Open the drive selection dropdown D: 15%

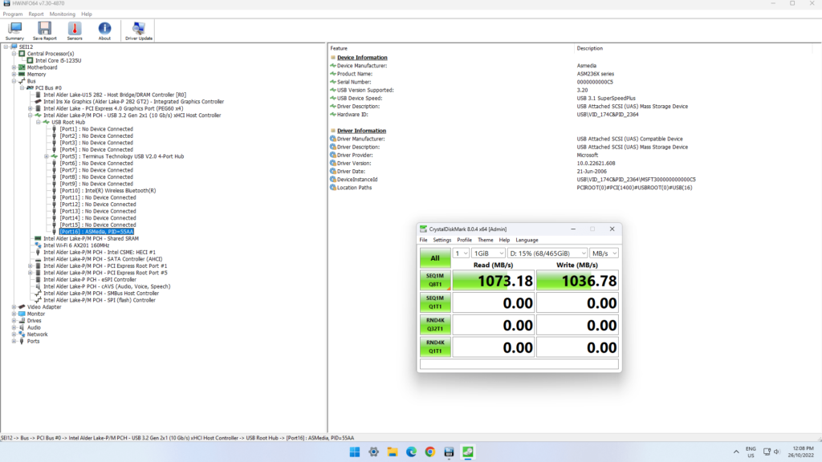pos(547,253)
